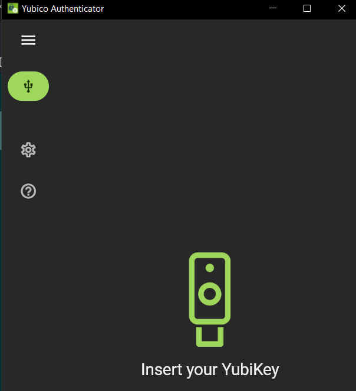Show help and about from the navigation rail
Viewport: 356px width, 391px height.
(28, 191)
